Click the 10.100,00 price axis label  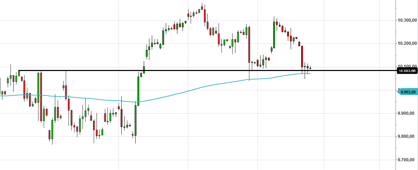tap(407, 66)
